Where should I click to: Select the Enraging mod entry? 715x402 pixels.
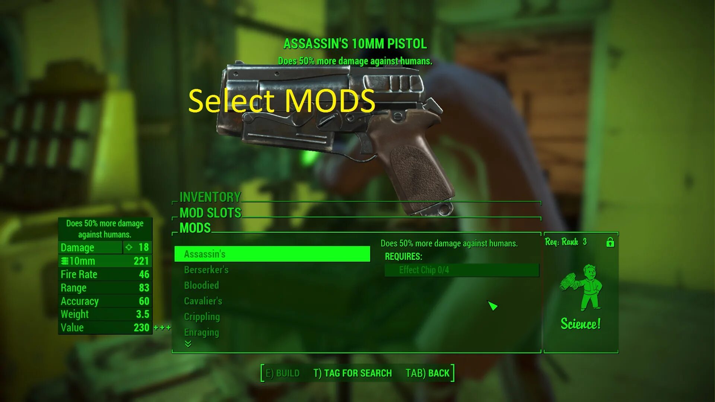(202, 332)
